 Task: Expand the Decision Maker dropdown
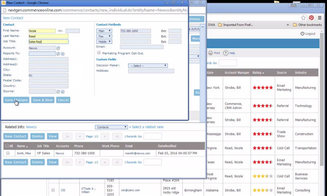coord(148,65)
